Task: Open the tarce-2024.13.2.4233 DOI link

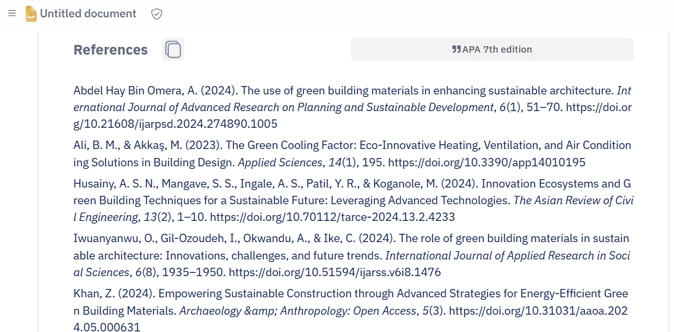Action: (332, 217)
